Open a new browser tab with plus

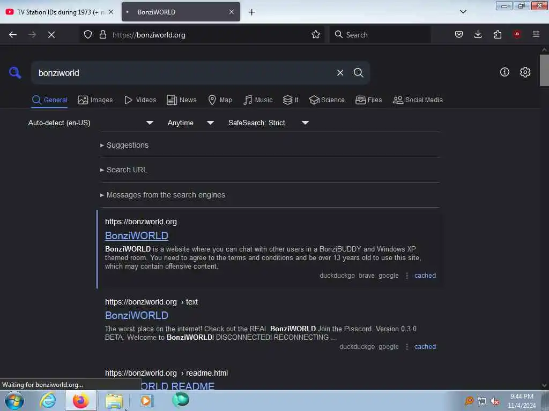pos(252,12)
